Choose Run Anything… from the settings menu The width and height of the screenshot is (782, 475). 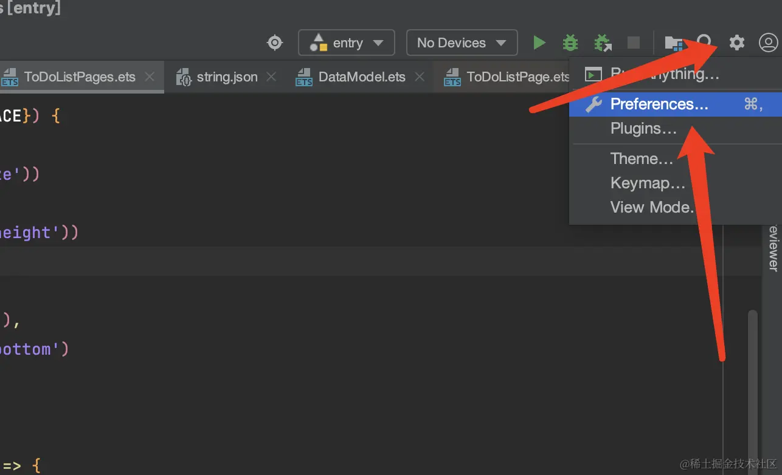tap(676, 74)
